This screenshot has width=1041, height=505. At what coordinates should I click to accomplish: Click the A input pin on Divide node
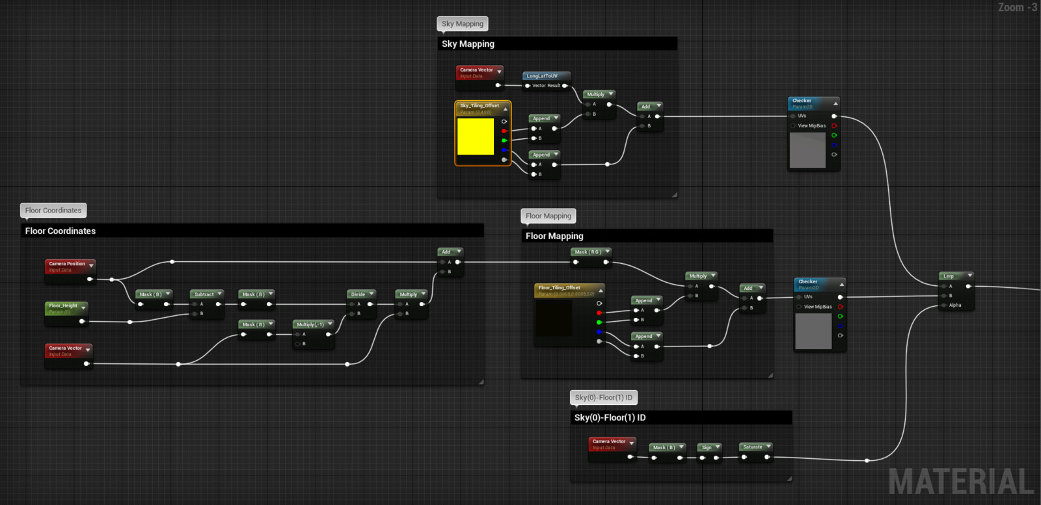point(352,304)
